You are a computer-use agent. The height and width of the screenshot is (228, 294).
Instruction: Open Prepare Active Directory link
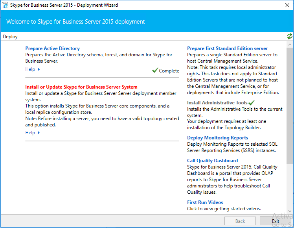53,48
